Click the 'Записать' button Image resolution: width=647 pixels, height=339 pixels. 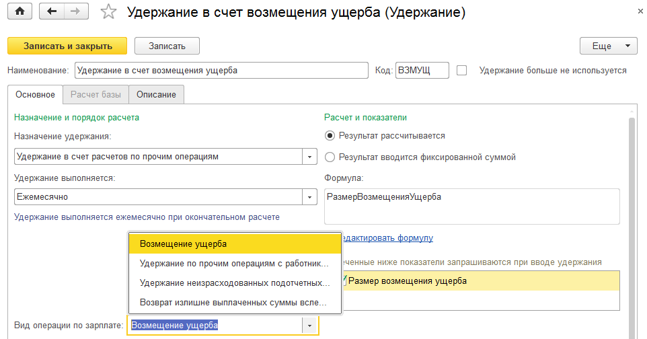(167, 46)
